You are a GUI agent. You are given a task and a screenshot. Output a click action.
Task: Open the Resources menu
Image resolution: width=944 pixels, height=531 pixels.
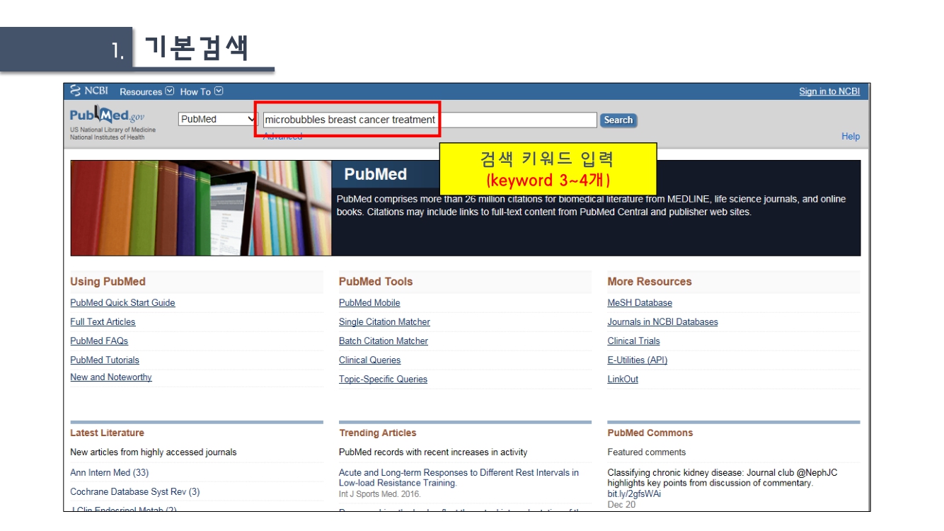click(x=146, y=91)
